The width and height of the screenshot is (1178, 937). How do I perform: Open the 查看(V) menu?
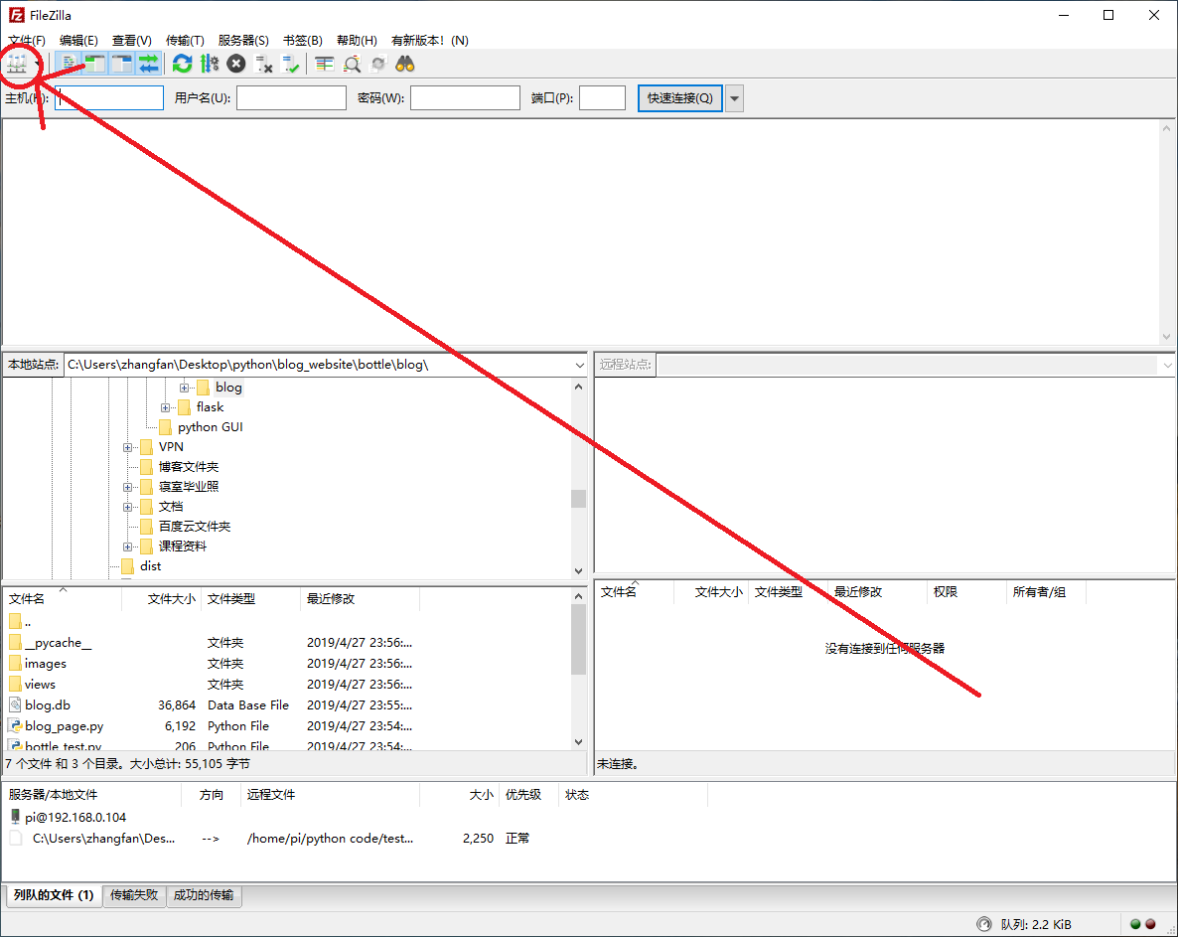tap(132, 41)
